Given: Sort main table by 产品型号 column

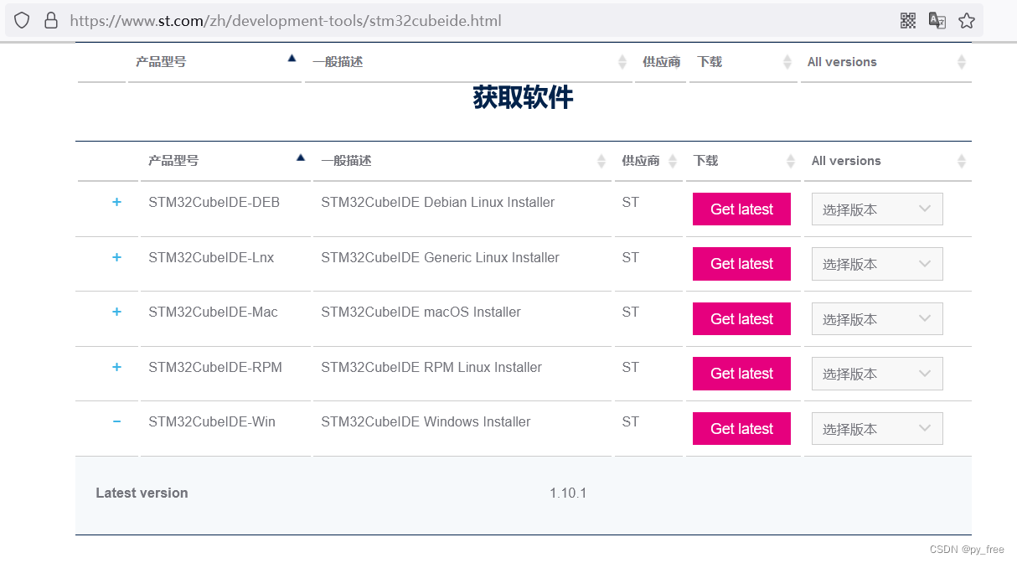Looking at the screenshot, I should pyautogui.click(x=225, y=161).
